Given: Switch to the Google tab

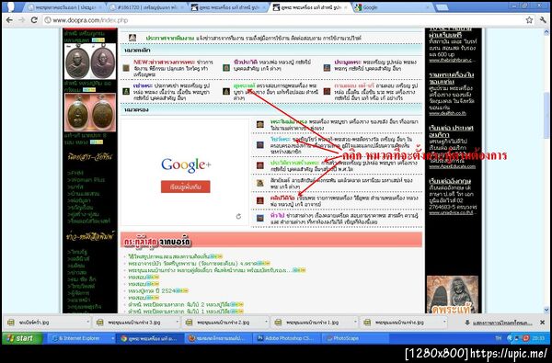Looking at the screenshot, I should point(392,7).
